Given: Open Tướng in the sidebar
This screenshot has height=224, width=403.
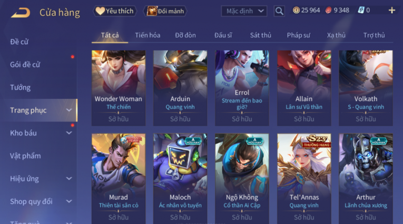Looking at the screenshot, I should point(21,87).
